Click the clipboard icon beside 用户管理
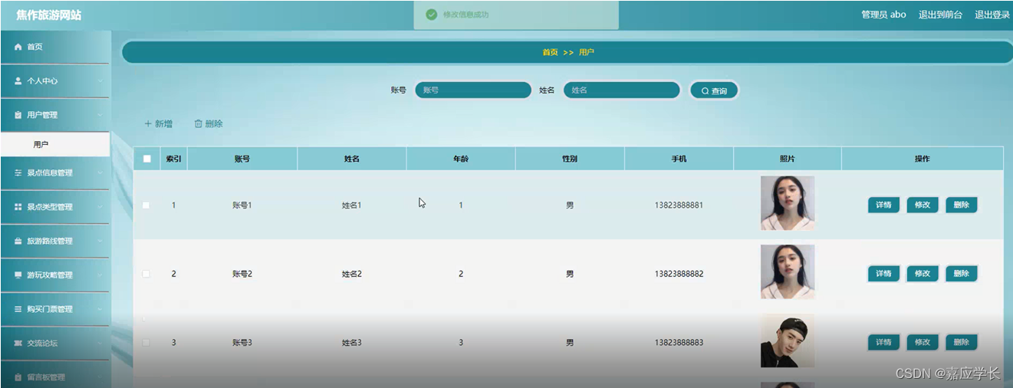The image size is (1013, 388). (x=18, y=115)
